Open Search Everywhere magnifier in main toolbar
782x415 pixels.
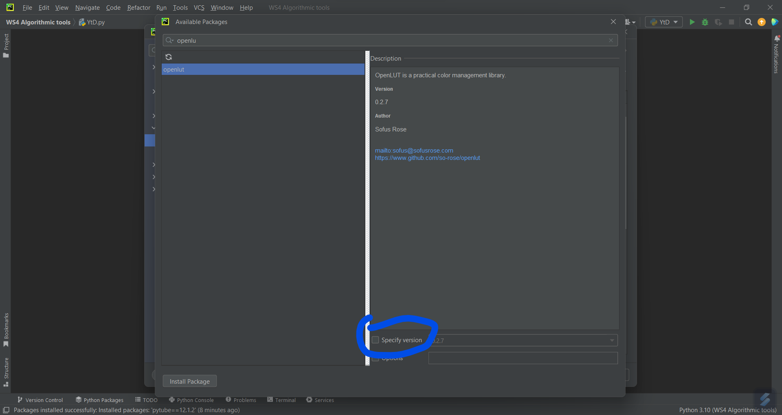(x=749, y=22)
